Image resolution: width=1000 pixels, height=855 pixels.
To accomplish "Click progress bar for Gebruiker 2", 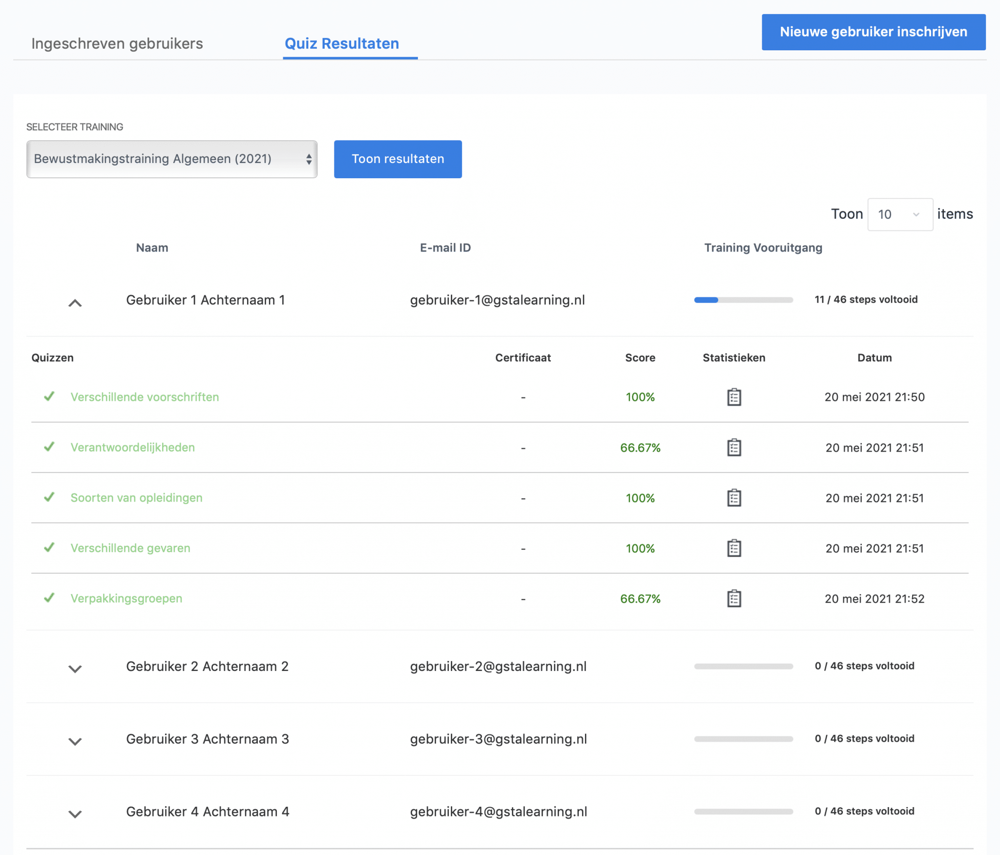I will 744,666.
